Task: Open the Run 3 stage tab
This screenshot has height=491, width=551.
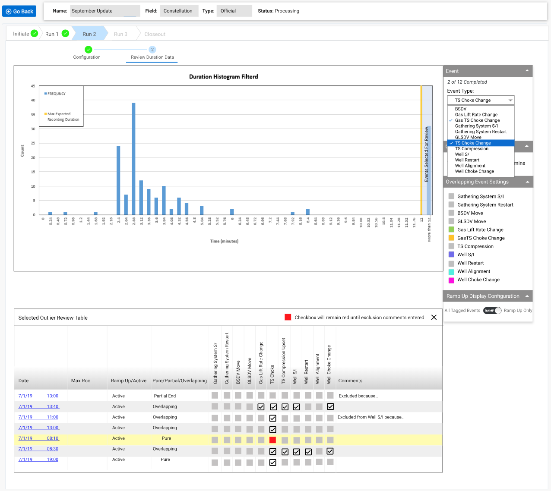Action: [120, 34]
